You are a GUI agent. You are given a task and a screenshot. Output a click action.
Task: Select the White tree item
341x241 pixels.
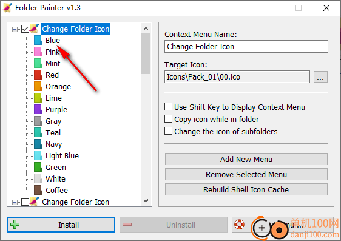55,179
